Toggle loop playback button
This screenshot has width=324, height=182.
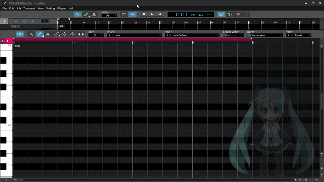pyautogui.click(x=124, y=15)
